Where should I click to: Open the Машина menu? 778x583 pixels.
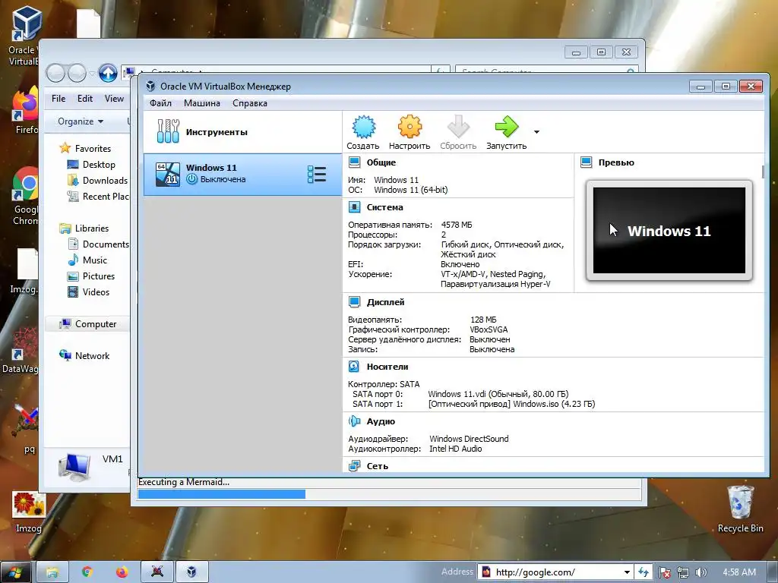(x=202, y=103)
